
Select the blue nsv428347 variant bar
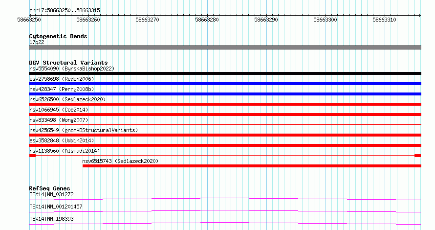(x=225, y=94)
